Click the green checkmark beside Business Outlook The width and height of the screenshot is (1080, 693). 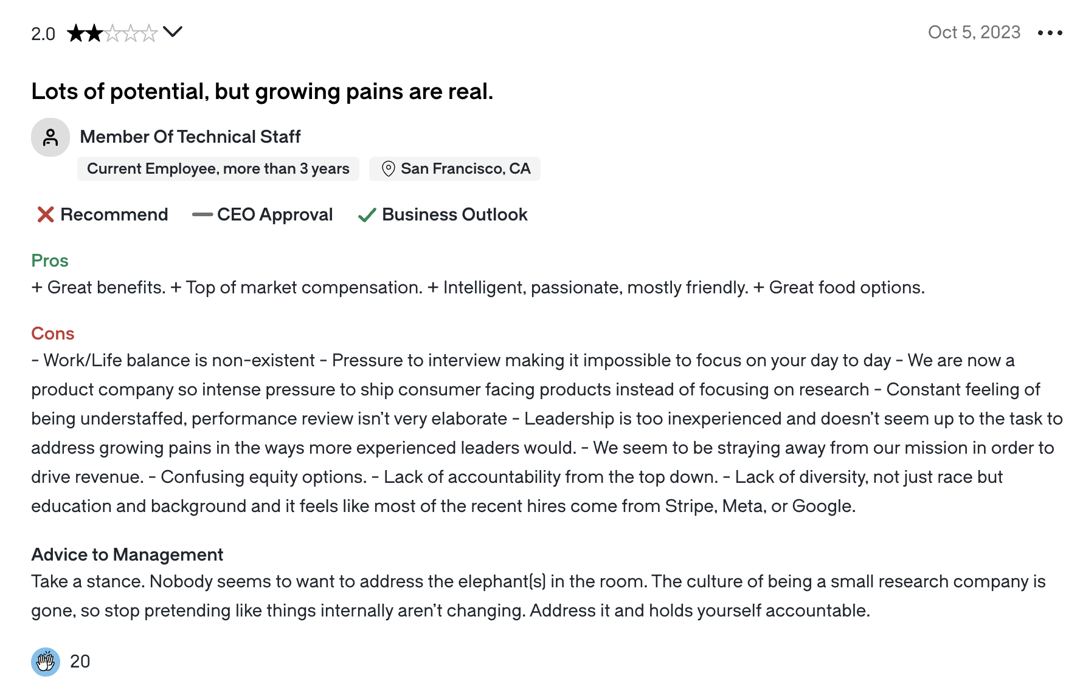coord(367,214)
